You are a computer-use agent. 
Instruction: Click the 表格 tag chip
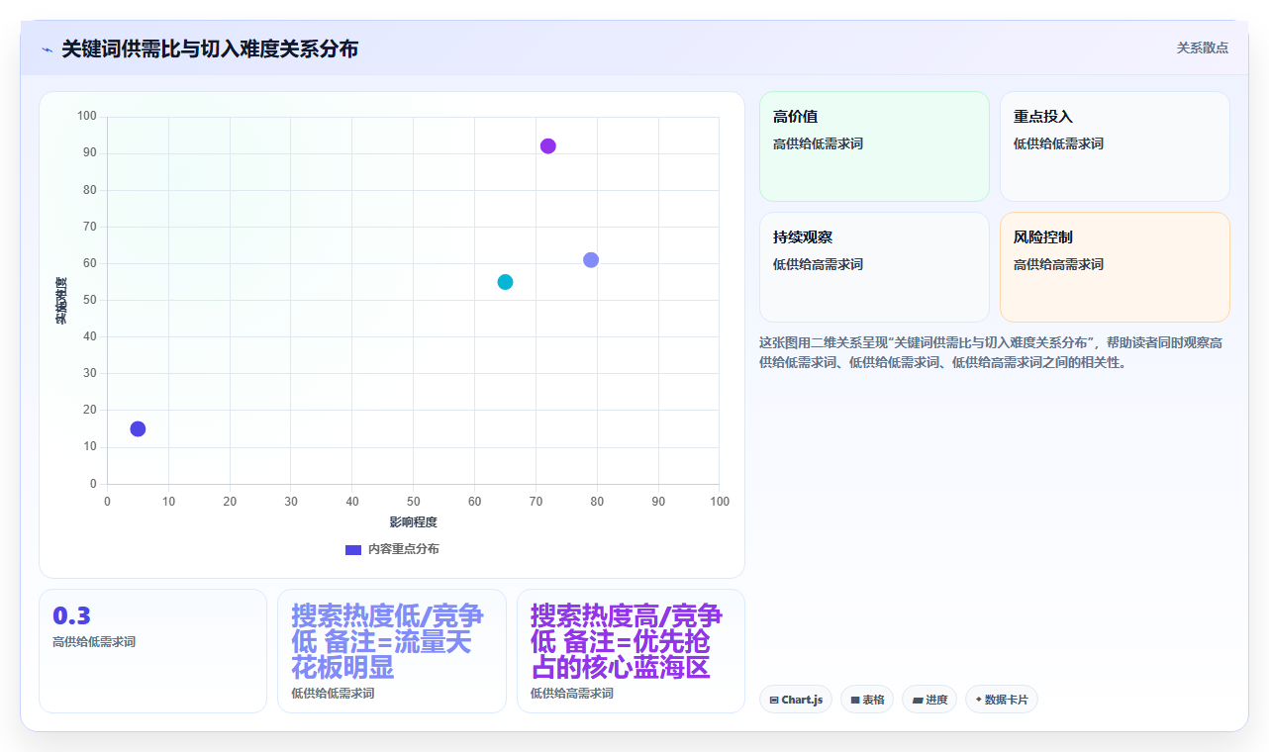coord(867,700)
